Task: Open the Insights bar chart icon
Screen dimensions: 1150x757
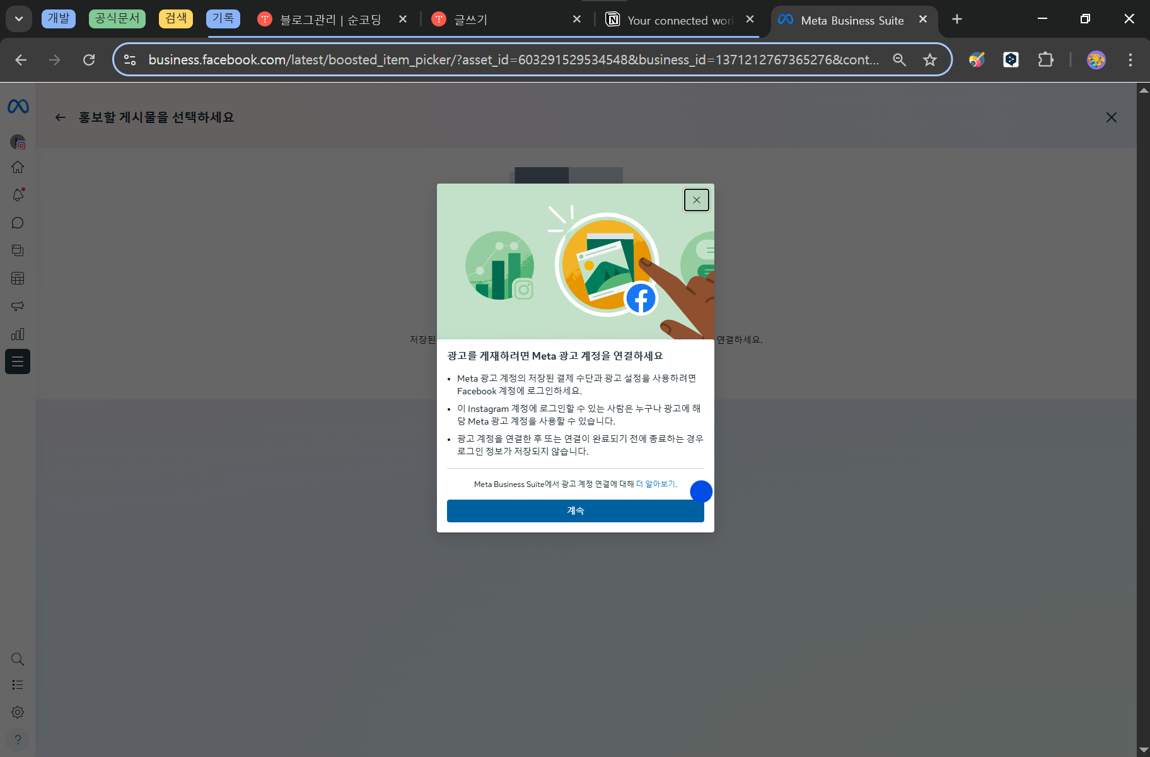Action: (18, 334)
